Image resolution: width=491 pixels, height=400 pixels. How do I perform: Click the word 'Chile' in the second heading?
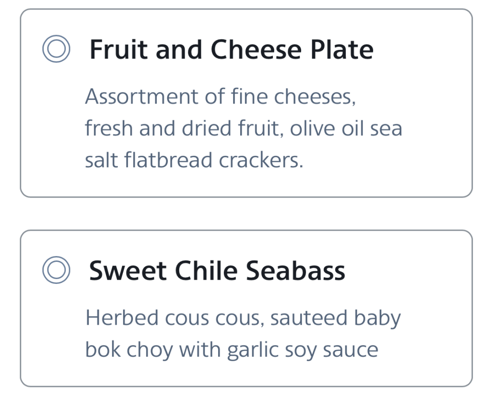point(207,271)
